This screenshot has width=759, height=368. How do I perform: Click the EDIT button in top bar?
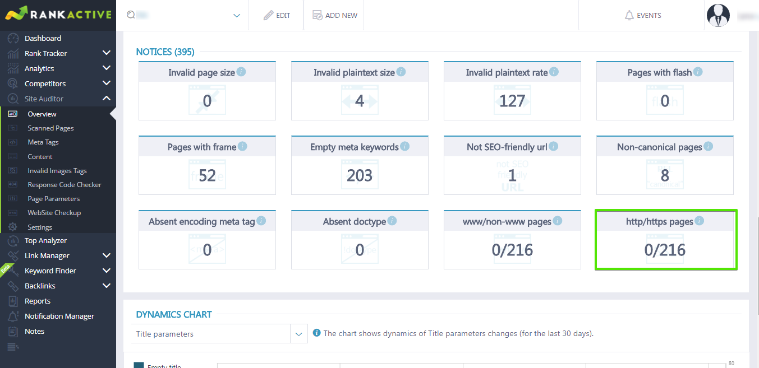coord(277,16)
